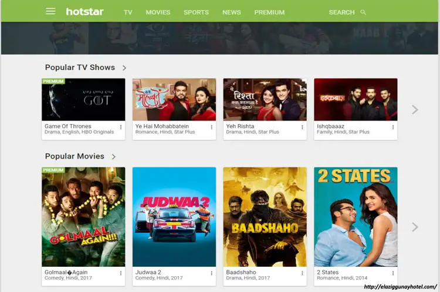Expand Popular TV Shows chevron arrow
The image size is (440, 292).
124,68
